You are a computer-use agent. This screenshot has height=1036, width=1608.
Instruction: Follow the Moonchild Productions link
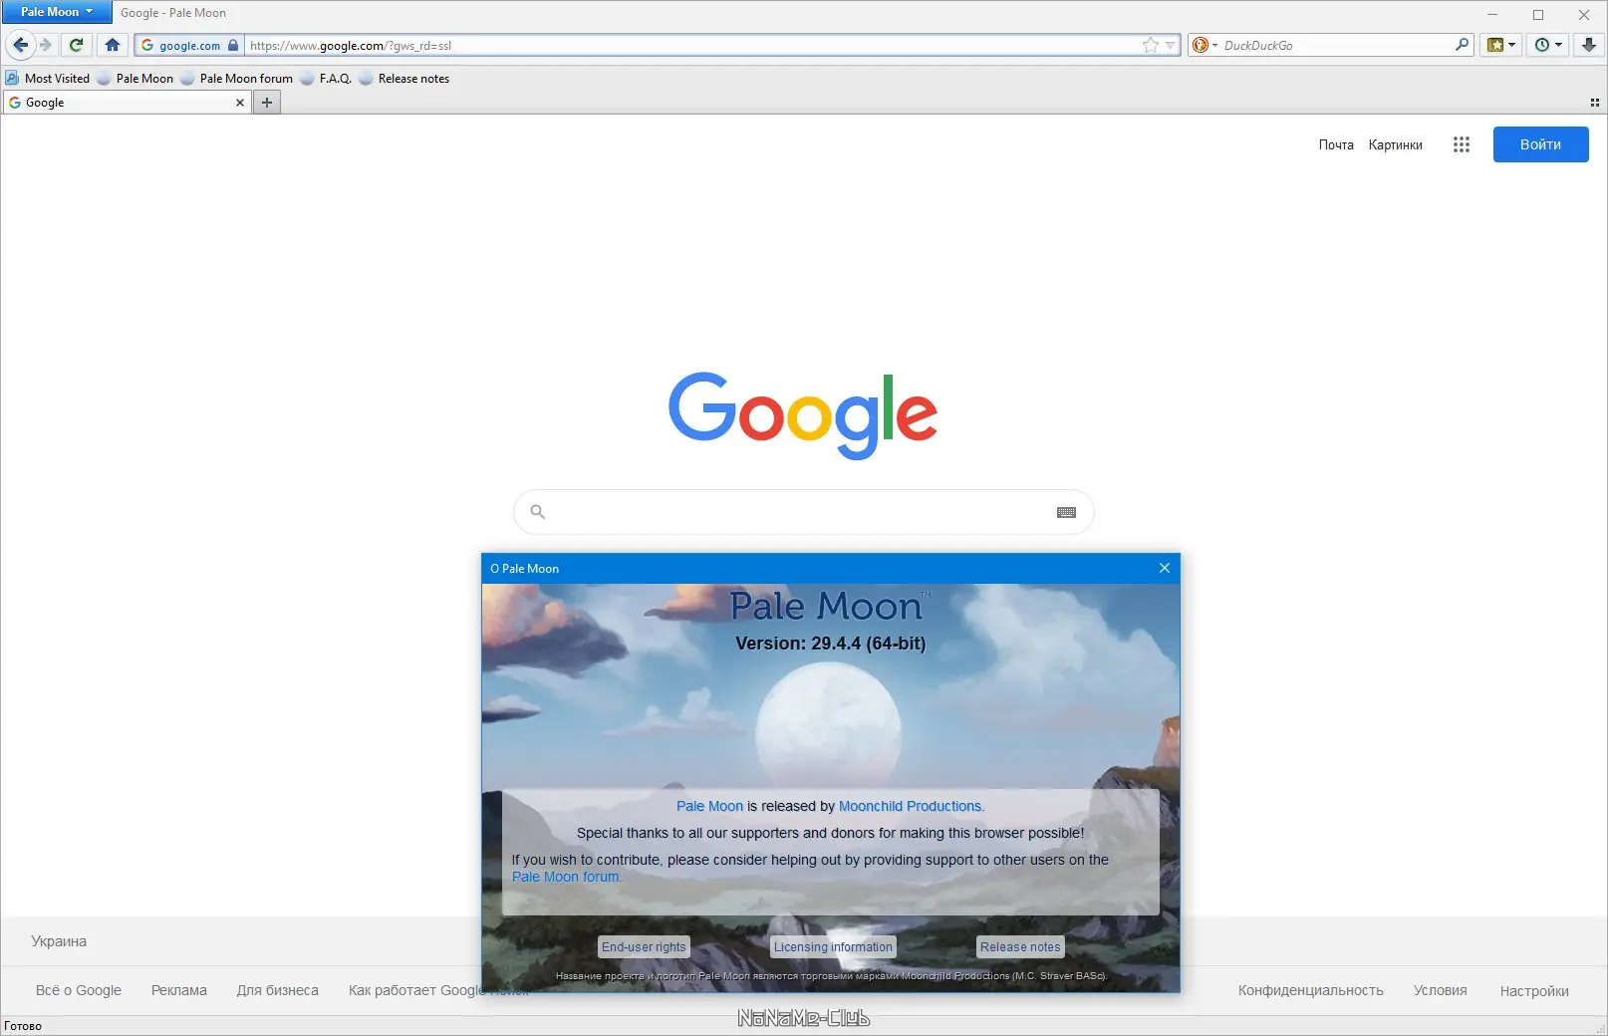[x=912, y=806]
